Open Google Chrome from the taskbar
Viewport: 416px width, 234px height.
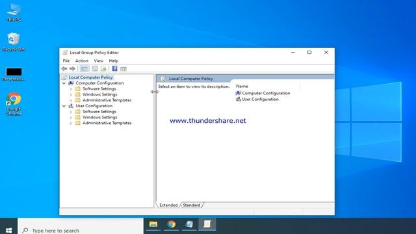171,224
